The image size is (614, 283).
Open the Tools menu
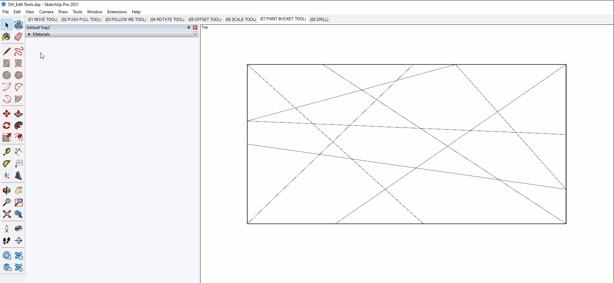pyautogui.click(x=77, y=12)
